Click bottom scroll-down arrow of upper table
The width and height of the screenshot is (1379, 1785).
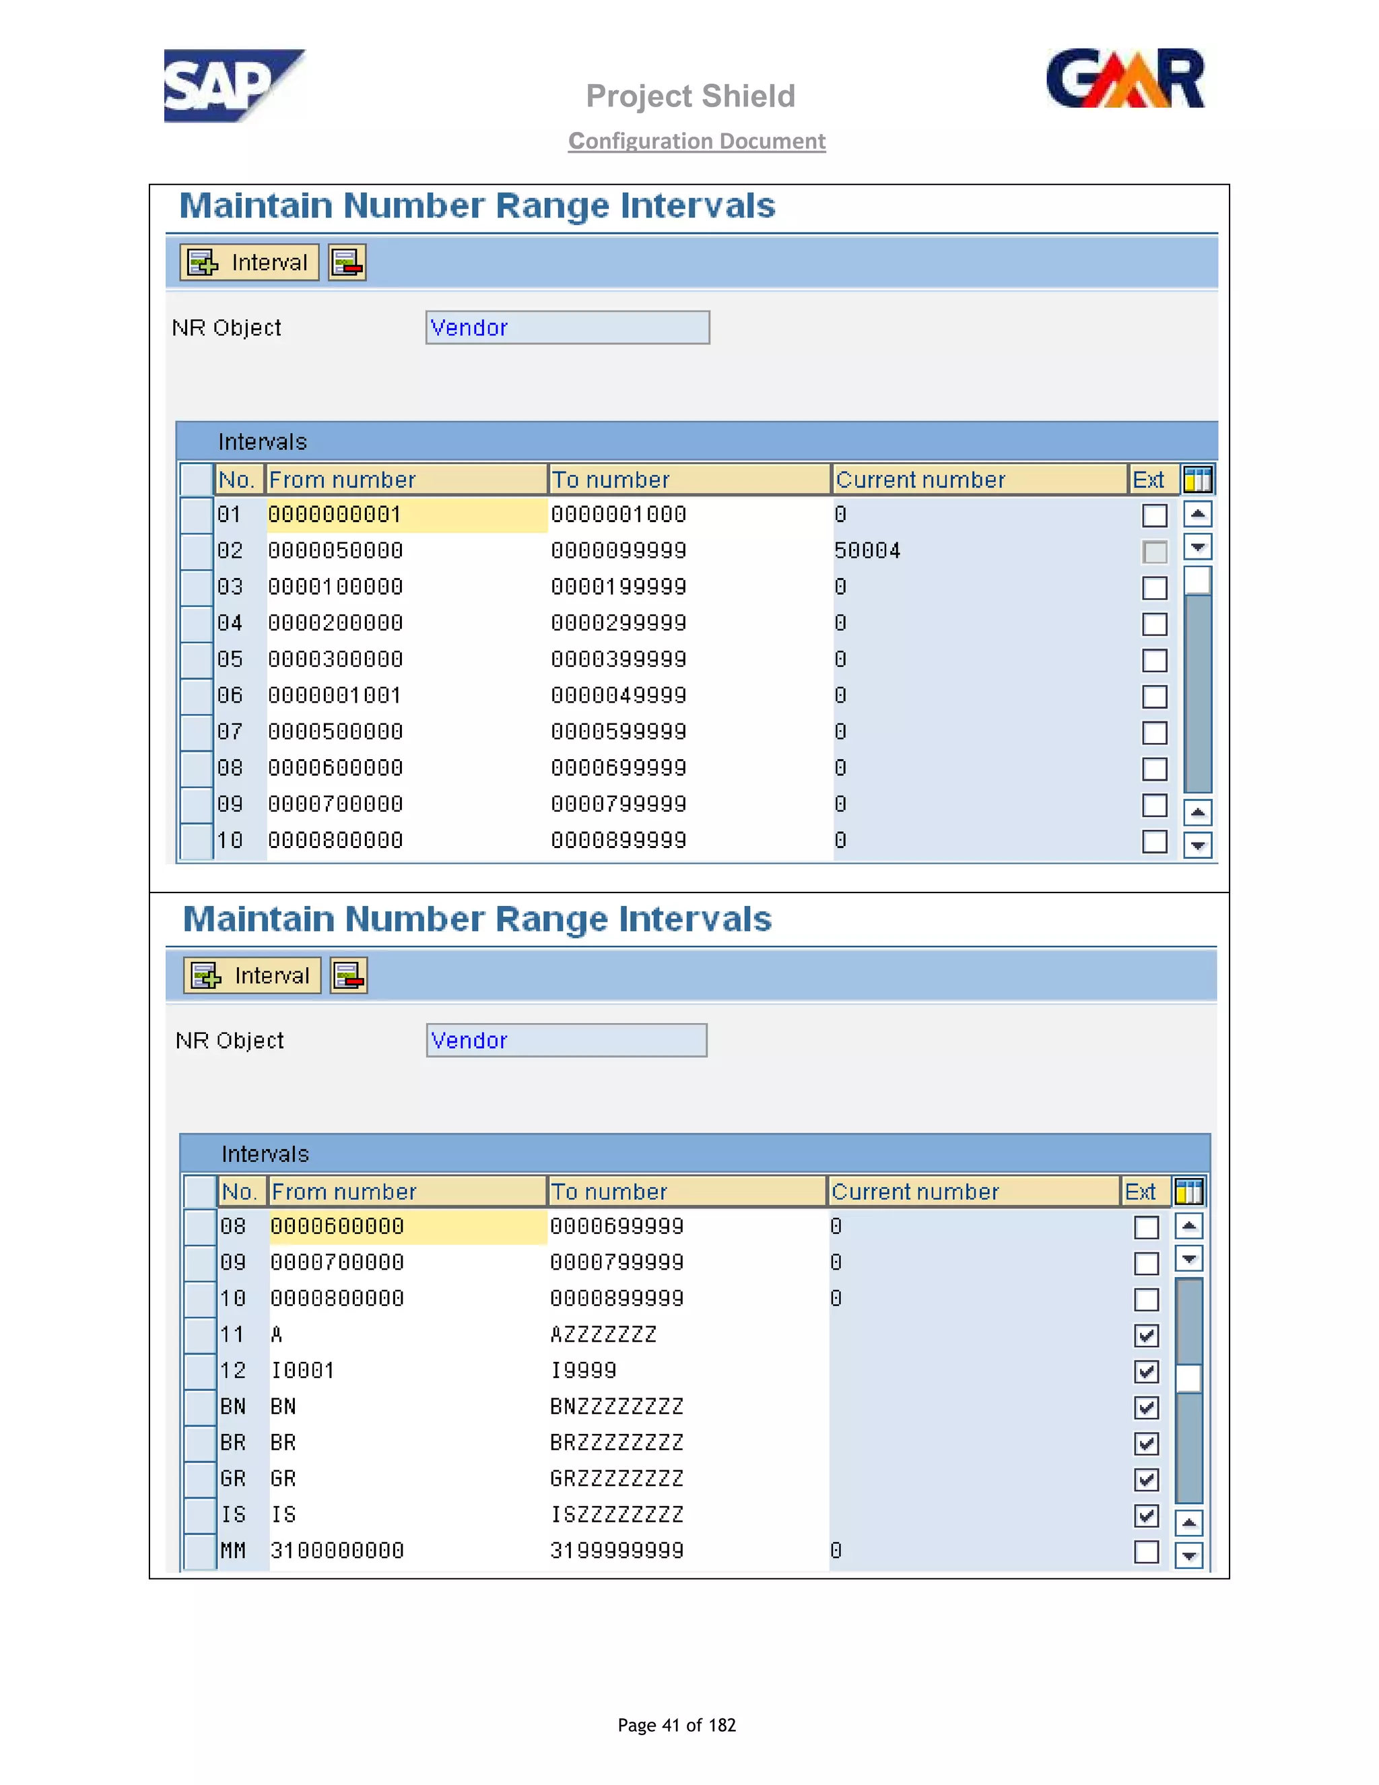[1198, 845]
